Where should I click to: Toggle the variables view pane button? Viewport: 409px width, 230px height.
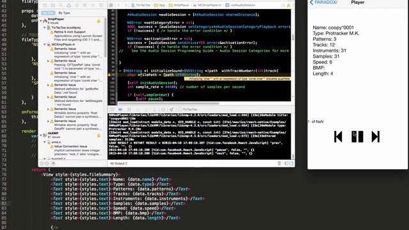(x=286, y=164)
